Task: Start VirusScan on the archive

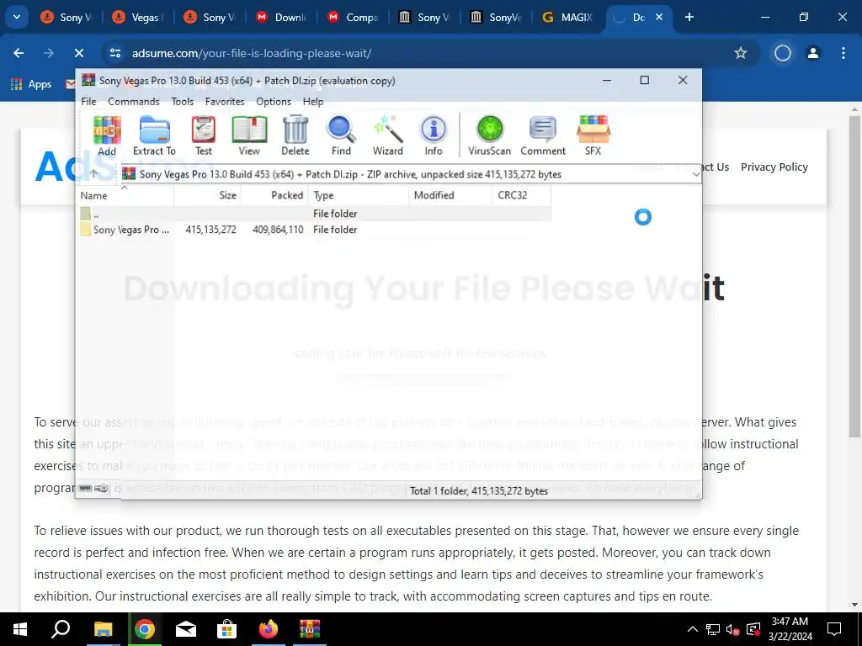Action: tap(489, 135)
